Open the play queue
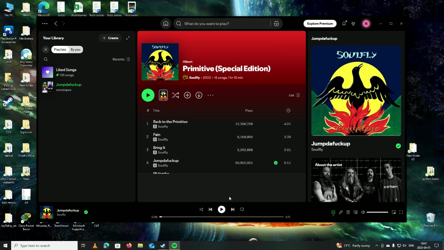 348,212
